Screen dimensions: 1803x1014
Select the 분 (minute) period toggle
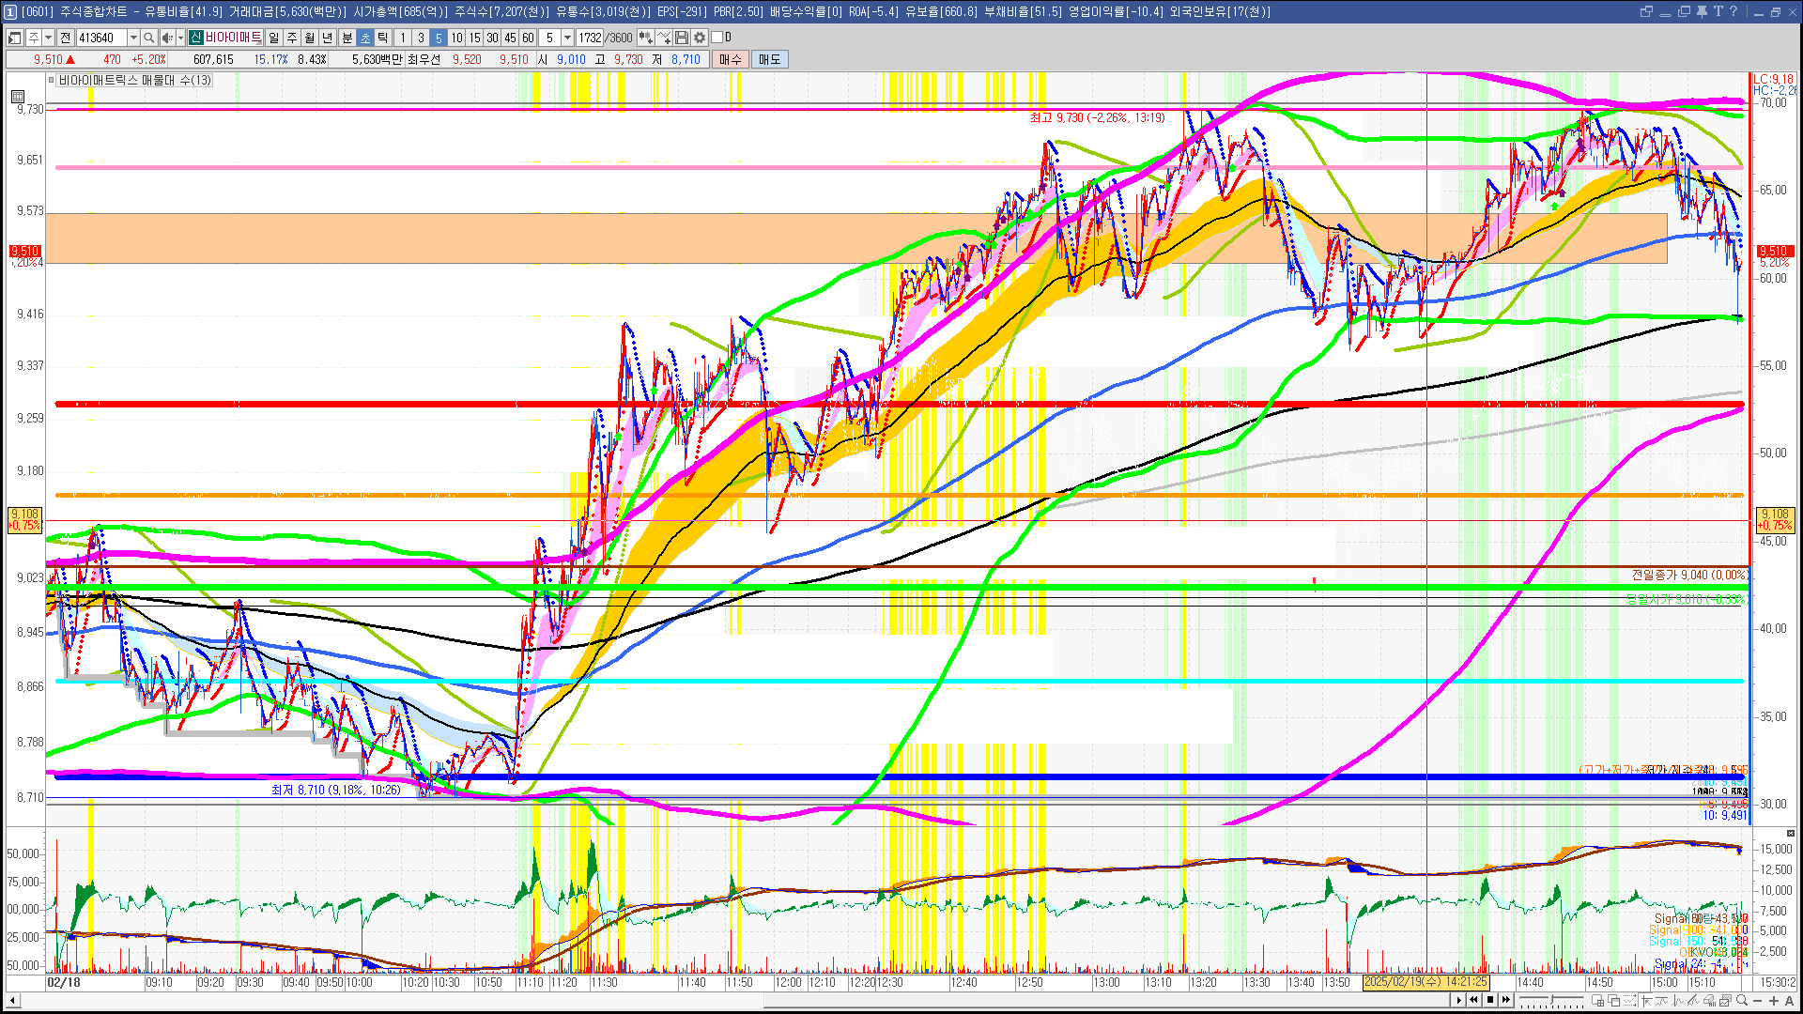[347, 38]
